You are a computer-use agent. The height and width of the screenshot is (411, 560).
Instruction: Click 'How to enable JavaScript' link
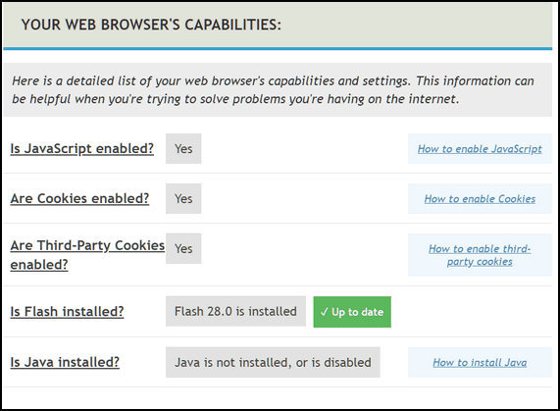(x=480, y=149)
